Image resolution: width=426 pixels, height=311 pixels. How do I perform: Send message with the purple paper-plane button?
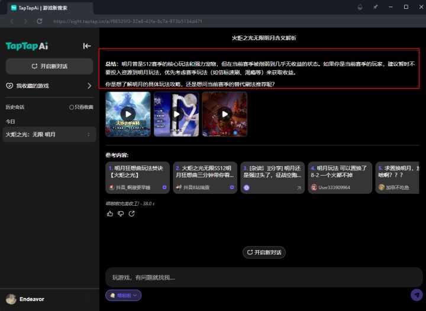click(417, 294)
